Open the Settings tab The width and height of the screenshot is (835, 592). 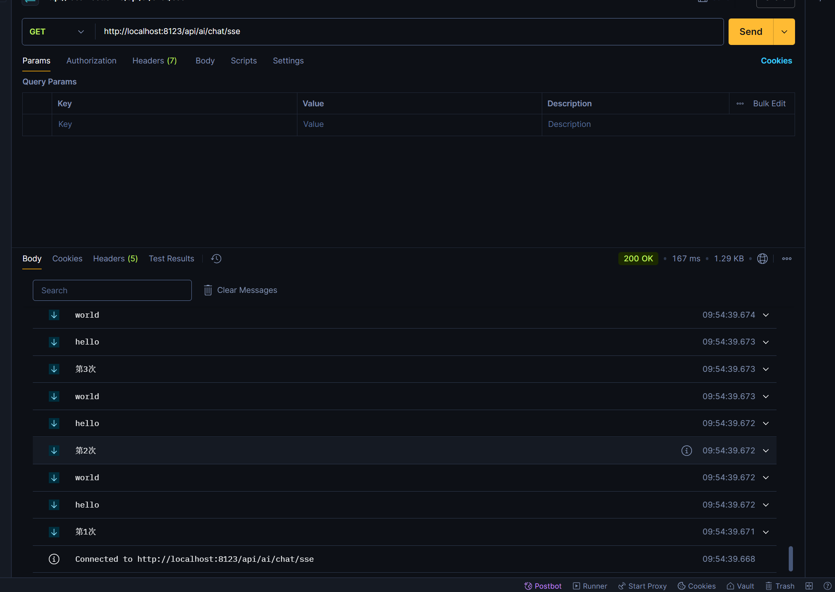[288, 61]
